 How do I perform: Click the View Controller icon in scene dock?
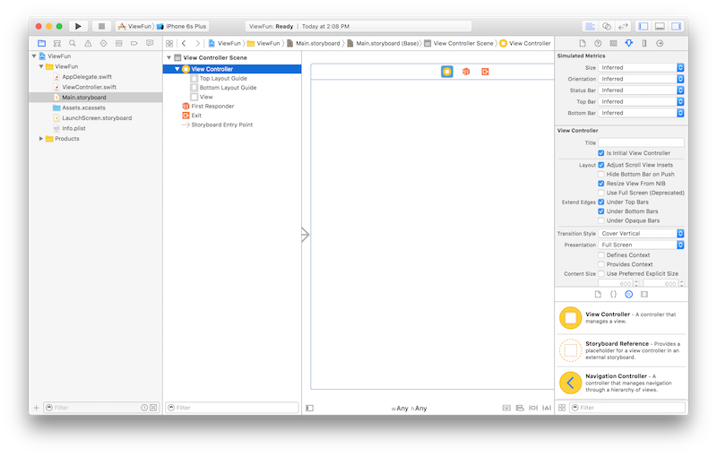tap(447, 72)
